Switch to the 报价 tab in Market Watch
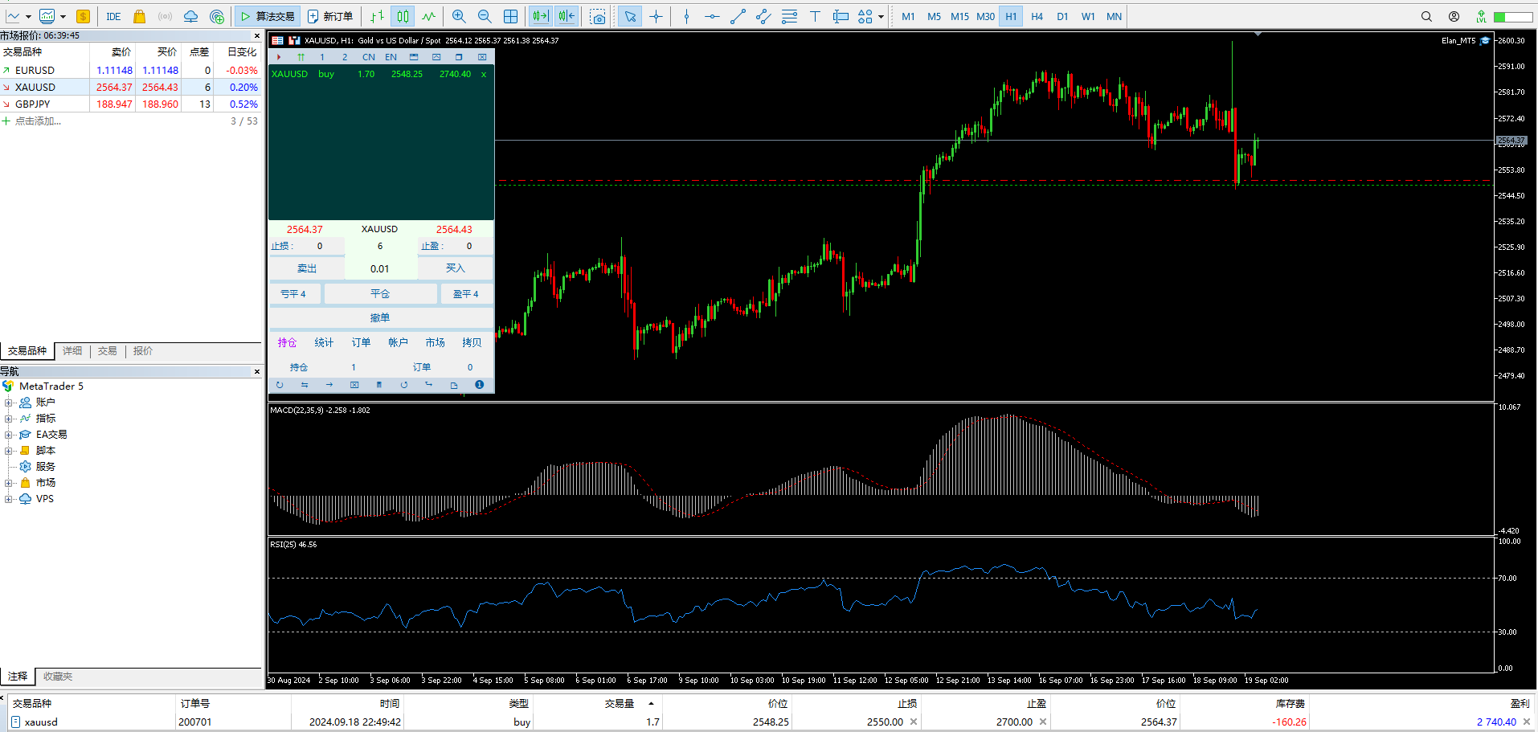Screen dimensions: 1538x732 [x=143, y=350]
